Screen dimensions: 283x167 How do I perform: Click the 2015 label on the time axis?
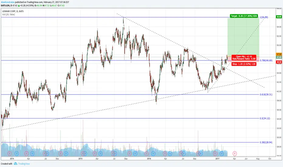click(80, 159)
